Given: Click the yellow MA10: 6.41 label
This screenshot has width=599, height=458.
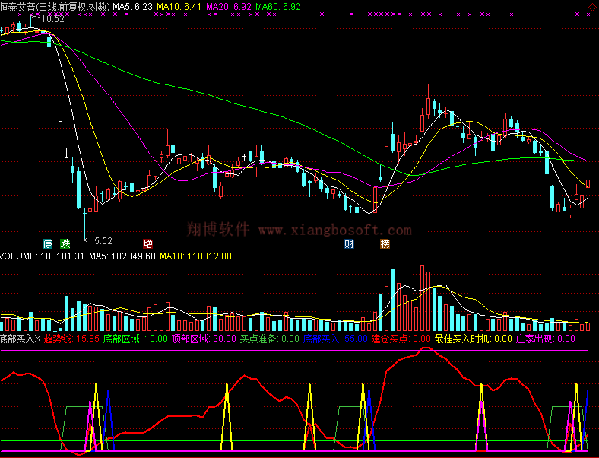Looking at the screenshot, I should coord(179,7).
